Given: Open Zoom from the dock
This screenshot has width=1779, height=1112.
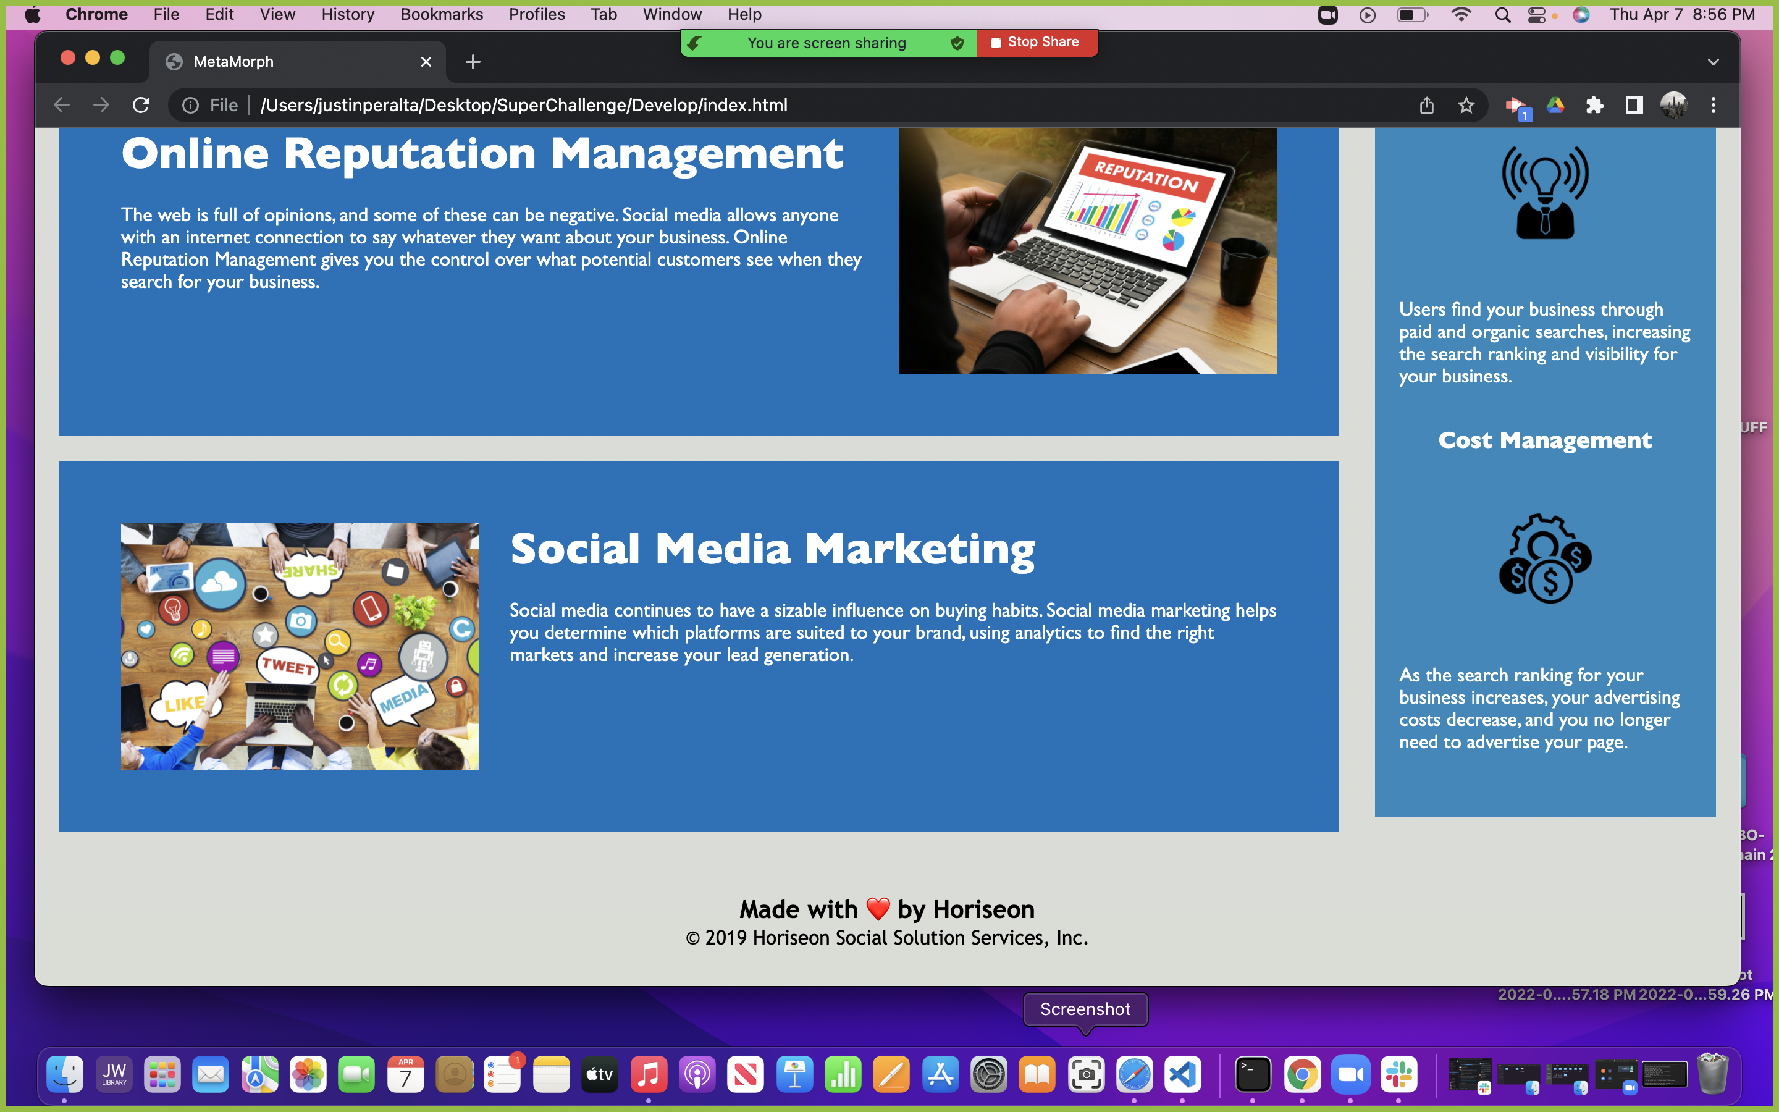Looking at the screenshot, I should click(x=1350, y=1074).
